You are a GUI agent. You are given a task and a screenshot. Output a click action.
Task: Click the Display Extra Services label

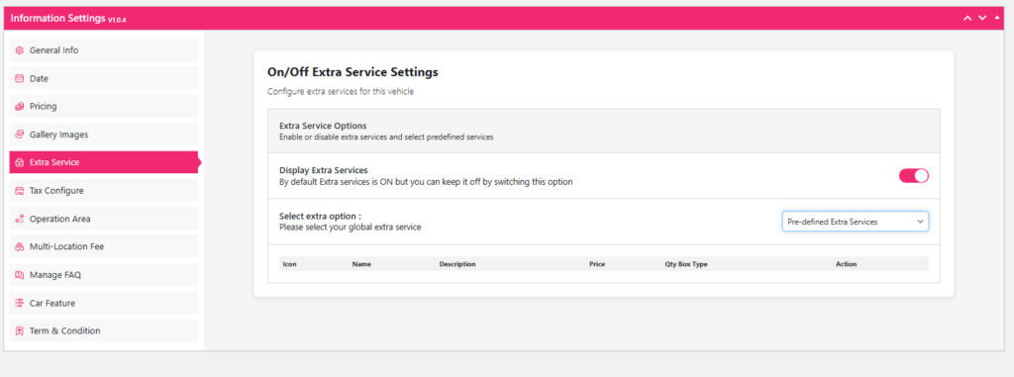(324, 170)
